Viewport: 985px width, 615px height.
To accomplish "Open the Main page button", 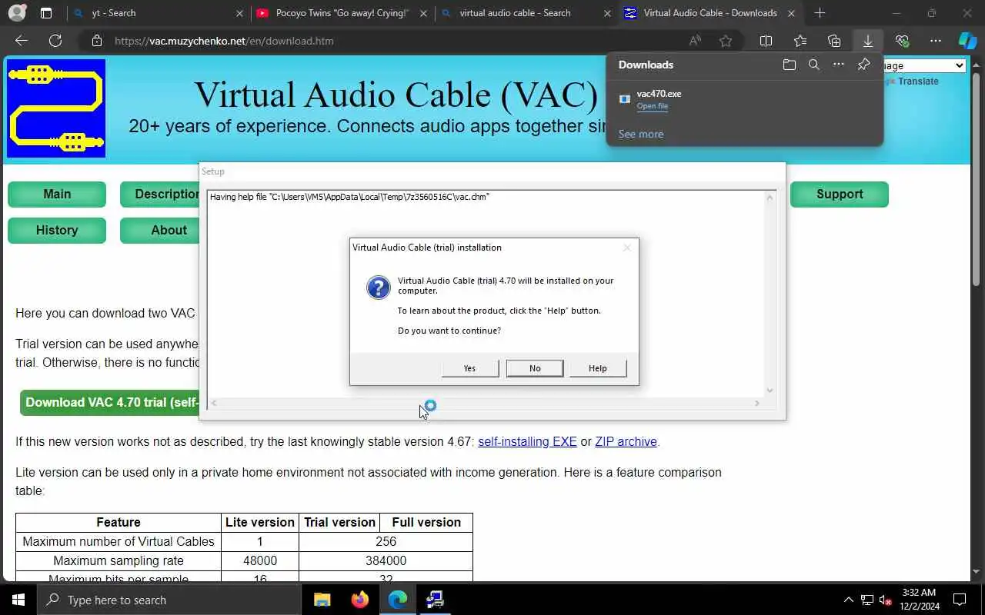I will coord(57,194).
